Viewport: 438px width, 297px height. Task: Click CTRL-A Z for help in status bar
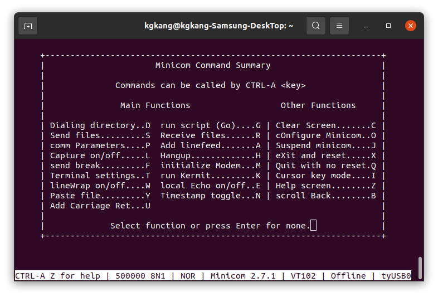[57, 276]
